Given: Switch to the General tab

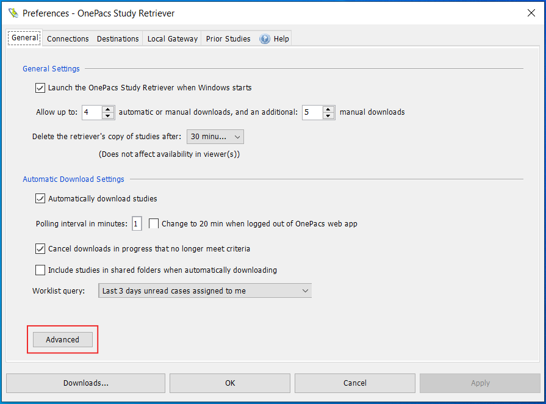Looking at the screenshot, I should pos(25,38).
